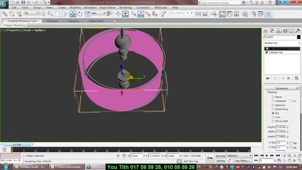The height and width of the screenshot is (170, 302).
Task: Open the Modify panel tab icon
Action: click(272, 31)
